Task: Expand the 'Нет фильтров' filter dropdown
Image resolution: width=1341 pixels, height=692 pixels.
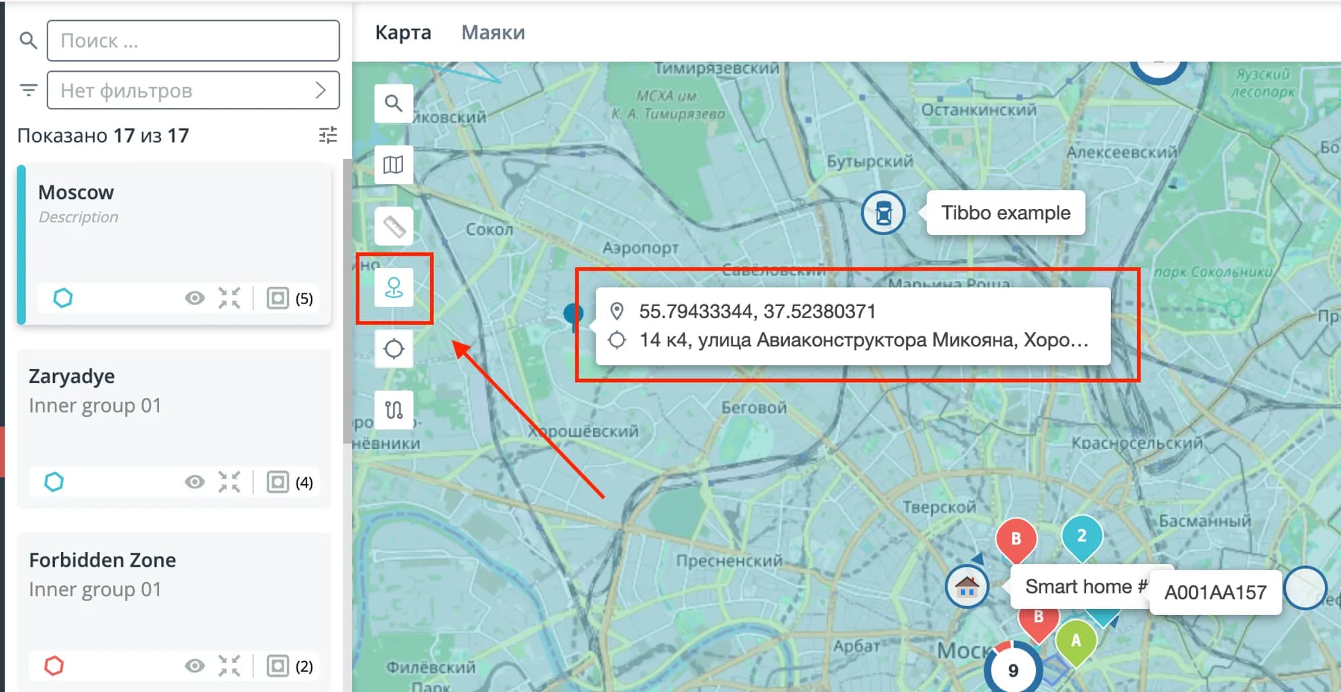Action: pos(193,90)
